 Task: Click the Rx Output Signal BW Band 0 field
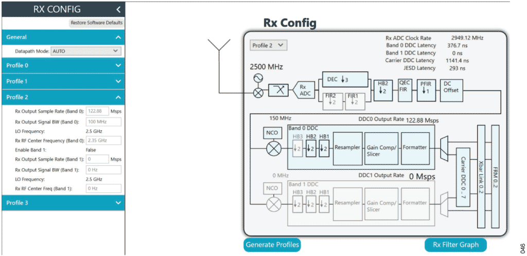(103, 122)
